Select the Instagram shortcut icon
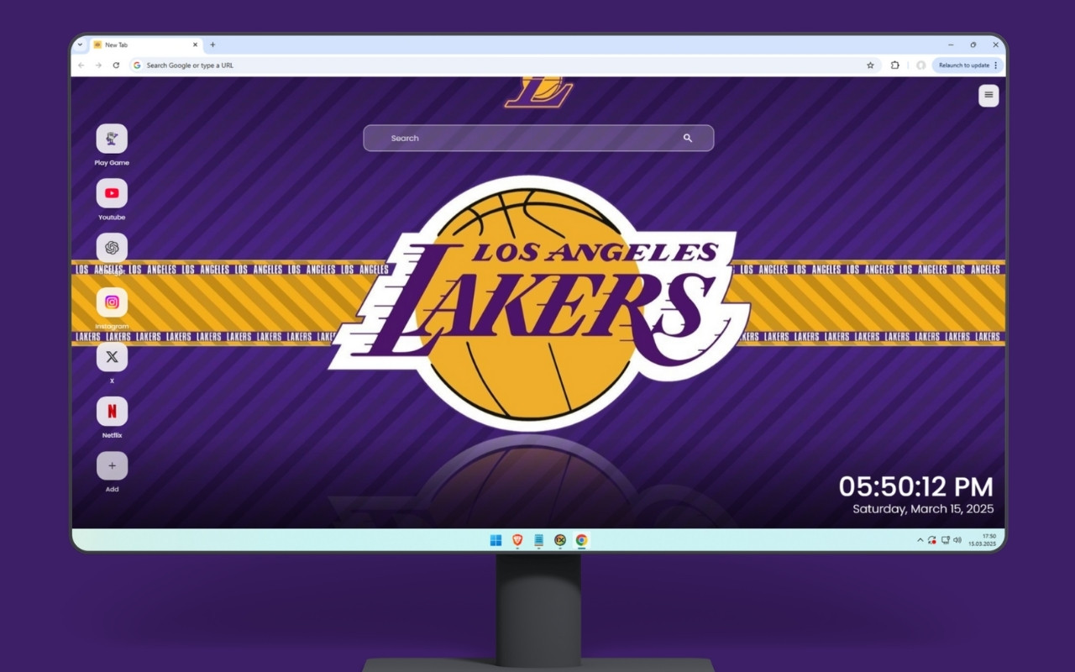This screenshot has width=1075, height=672. pos(112,302)
